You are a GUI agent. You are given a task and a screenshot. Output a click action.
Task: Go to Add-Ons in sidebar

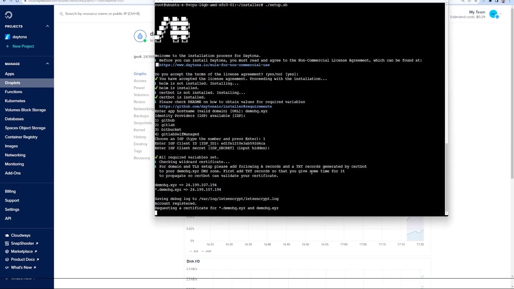pos(13,173)
